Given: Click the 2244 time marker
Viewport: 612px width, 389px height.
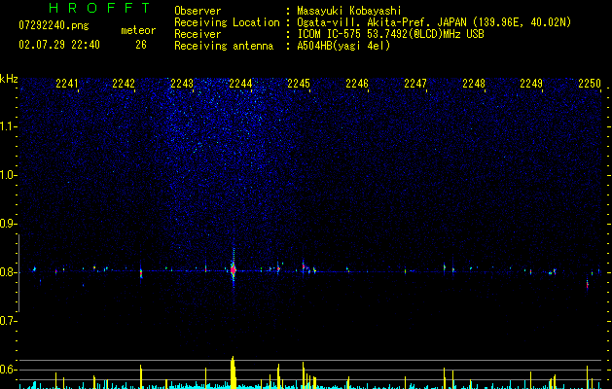Looking at the screenshot, I should click(240, 83).
